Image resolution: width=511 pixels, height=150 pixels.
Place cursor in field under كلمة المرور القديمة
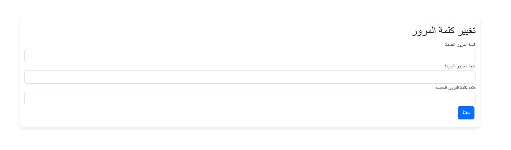click(250, 56)
